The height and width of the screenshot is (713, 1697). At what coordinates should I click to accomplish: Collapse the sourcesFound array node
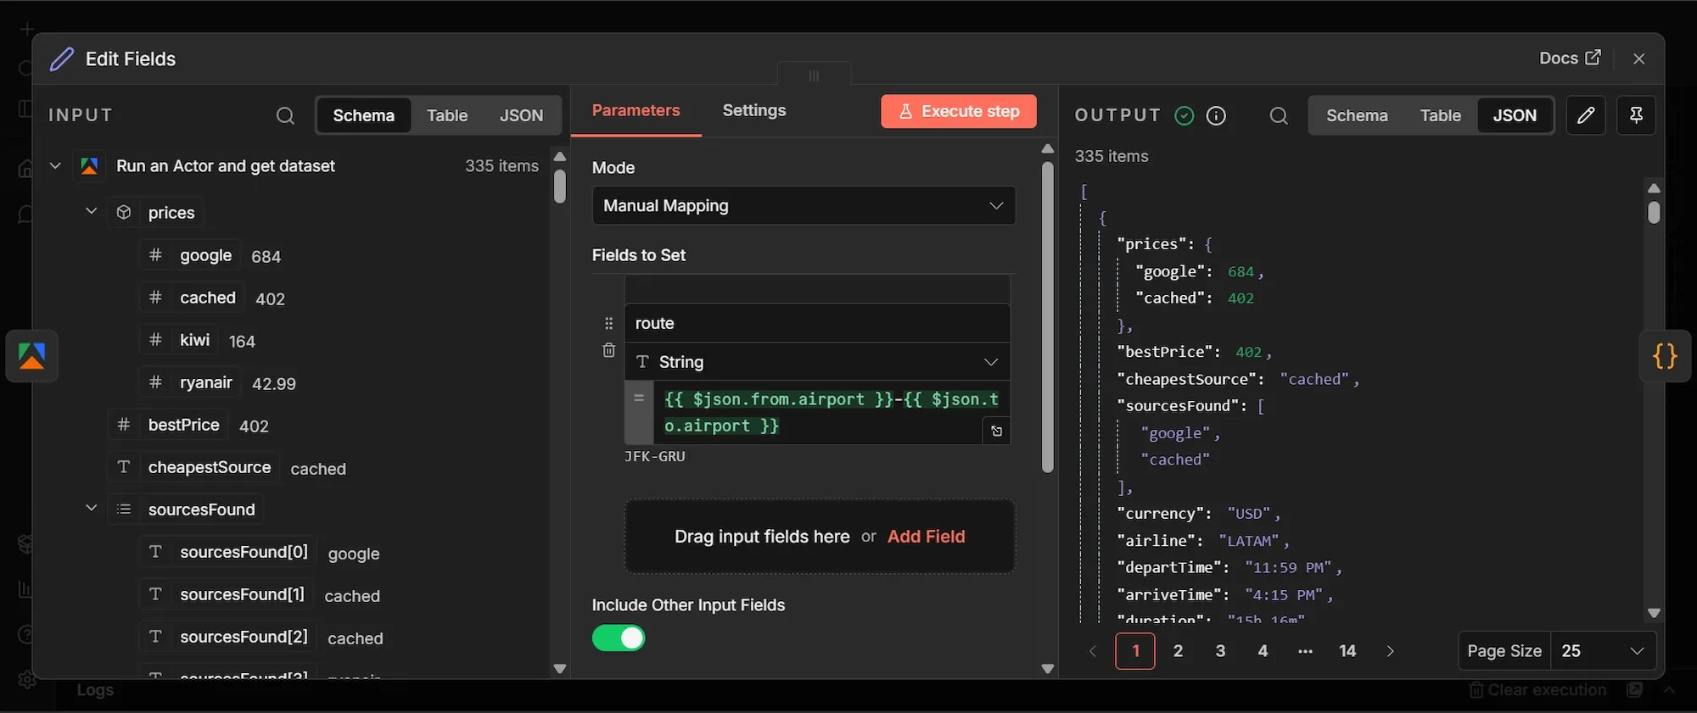[91, 508]
